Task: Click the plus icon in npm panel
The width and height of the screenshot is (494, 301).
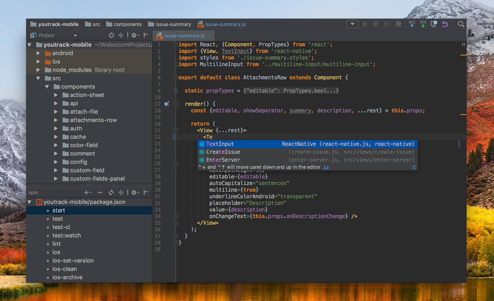Action: click(86, 193)
